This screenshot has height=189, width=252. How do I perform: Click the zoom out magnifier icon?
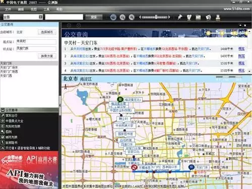122,17
